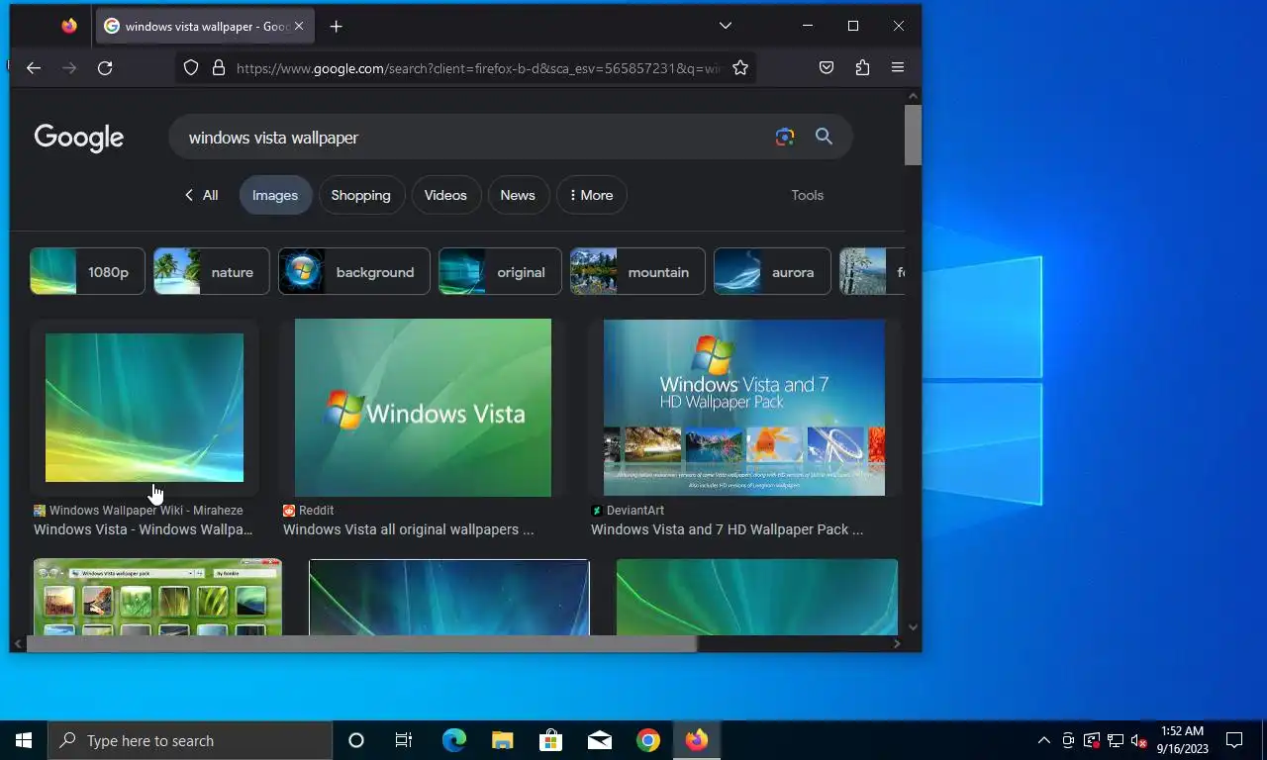Open the Windows Vista logo image from Reddit
The height and width of the screenshot is (760, 1267).
tap(423, 408)
